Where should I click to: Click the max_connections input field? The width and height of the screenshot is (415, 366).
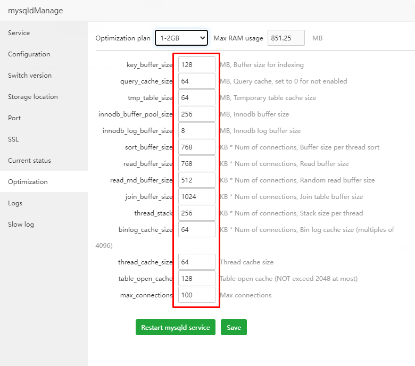tap(196, 295)
